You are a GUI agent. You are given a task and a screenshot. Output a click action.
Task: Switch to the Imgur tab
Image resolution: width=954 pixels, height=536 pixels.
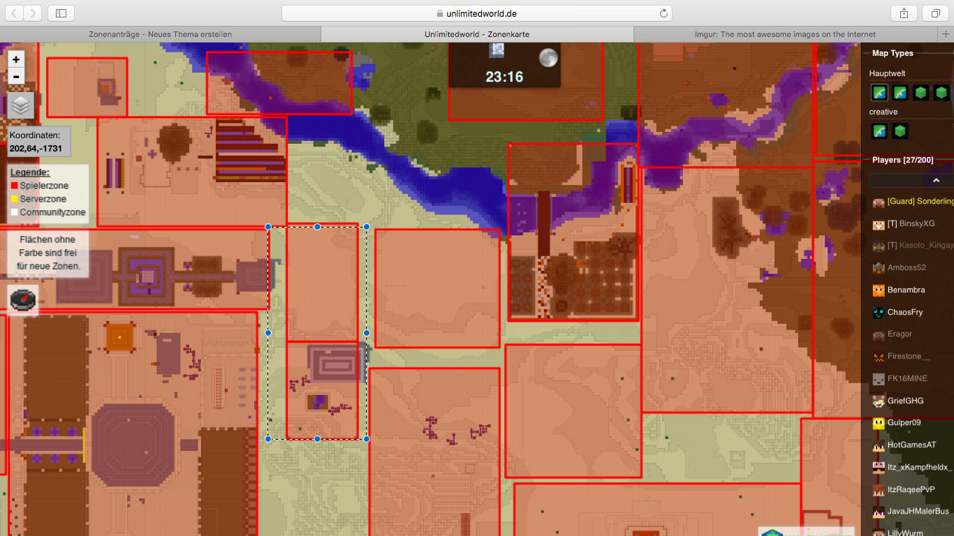[785, 34]
